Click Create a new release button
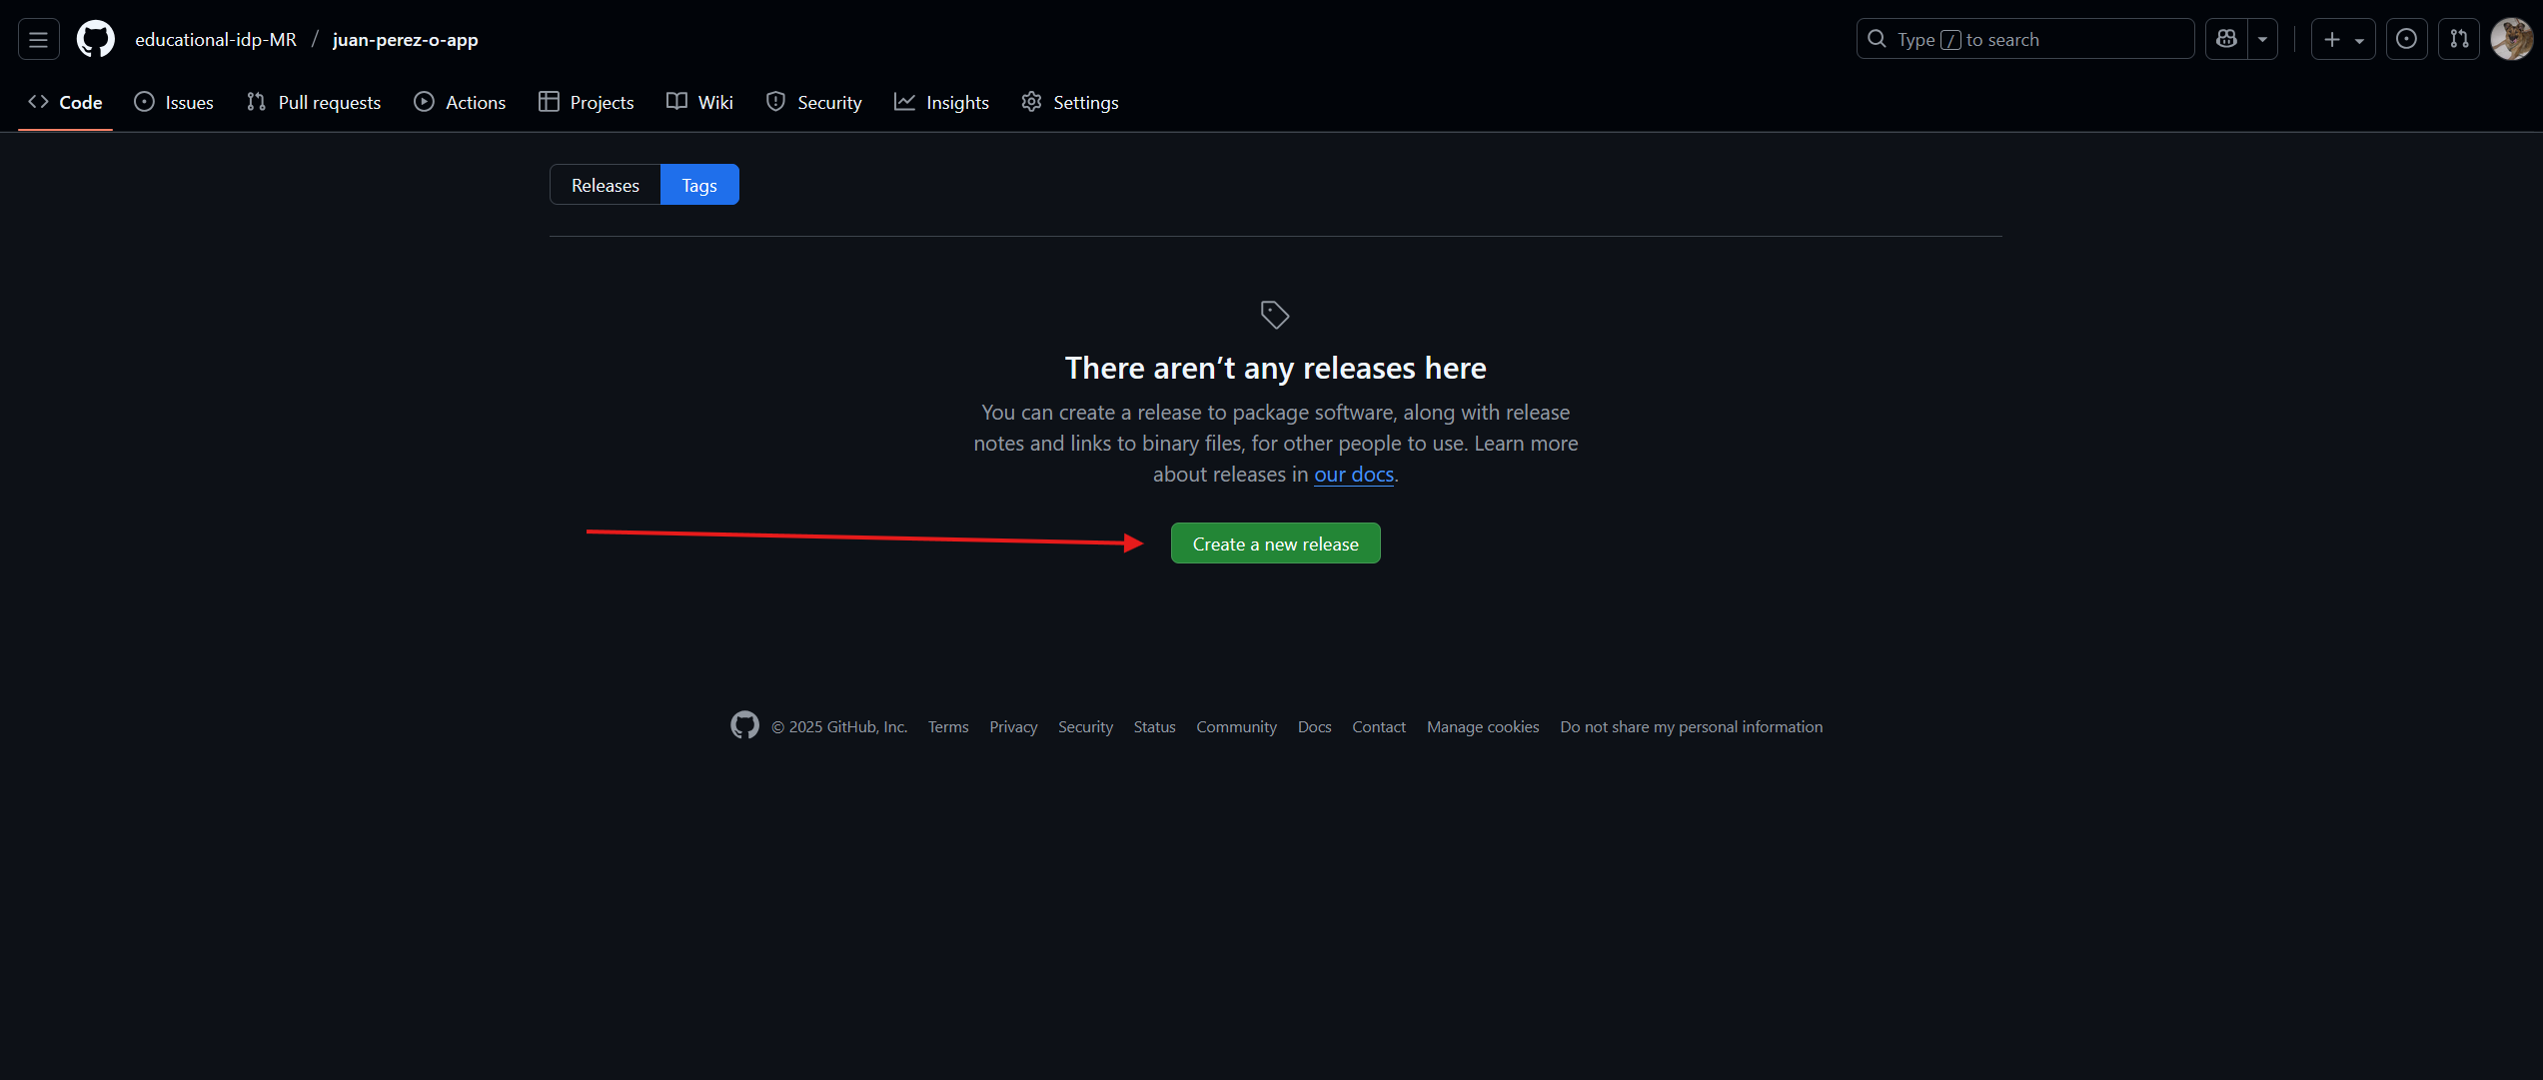Screen dimensions: 2543x1080 (1275, 543)
